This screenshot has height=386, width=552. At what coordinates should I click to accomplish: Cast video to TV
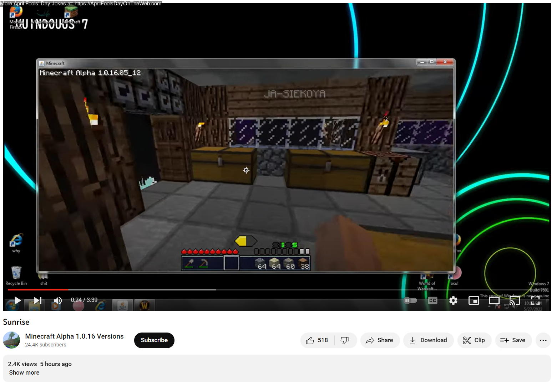[x=515, y=300]
